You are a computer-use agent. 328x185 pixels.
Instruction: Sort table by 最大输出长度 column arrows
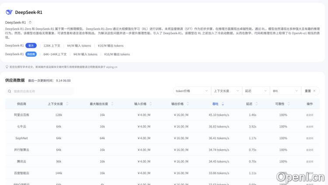click(x=112, y=104)
